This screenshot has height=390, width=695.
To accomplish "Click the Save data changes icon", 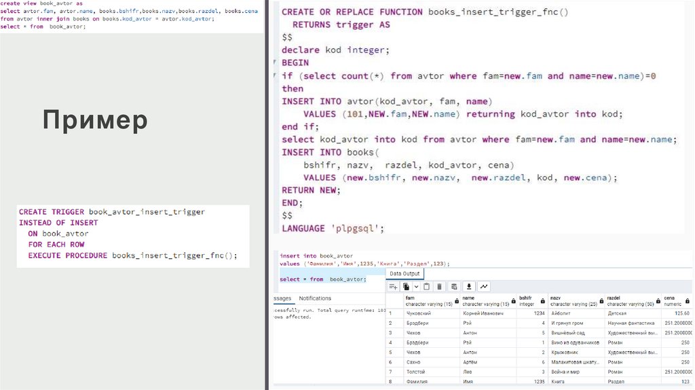I will pyautogui.click(x=455, y=287).
